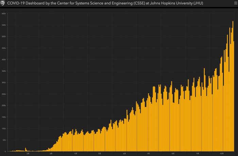The image size is (238, 156).
Task: Click the 4月 label on the time axis
Action: tap(75, 153)
